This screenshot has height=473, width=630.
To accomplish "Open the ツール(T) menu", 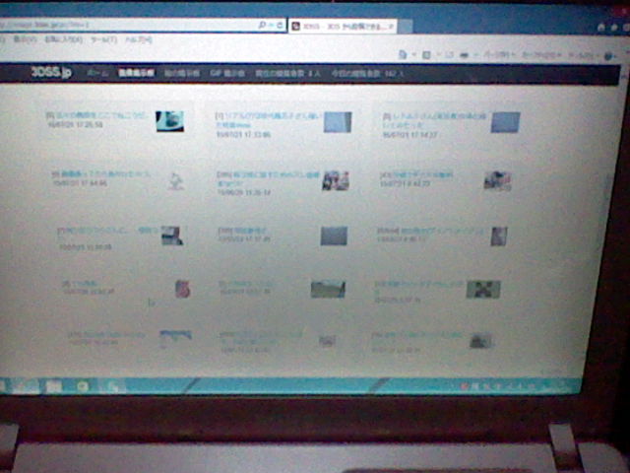I will [102, 40].
